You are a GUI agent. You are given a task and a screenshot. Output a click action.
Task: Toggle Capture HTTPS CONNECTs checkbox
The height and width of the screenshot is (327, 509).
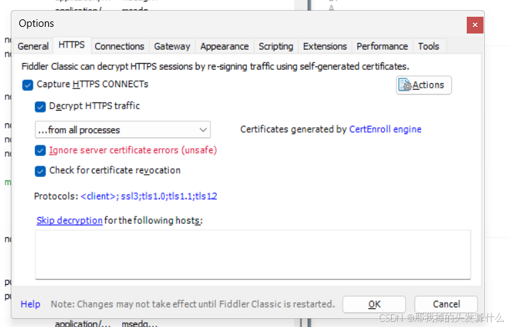(27, 85)
